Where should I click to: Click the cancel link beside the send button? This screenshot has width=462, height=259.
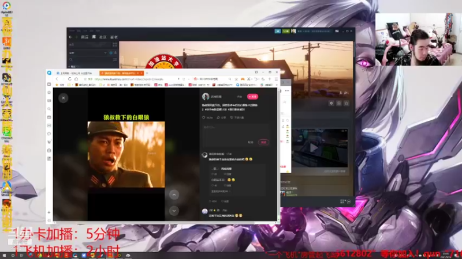pyautogui.click(x=251, y=142)
